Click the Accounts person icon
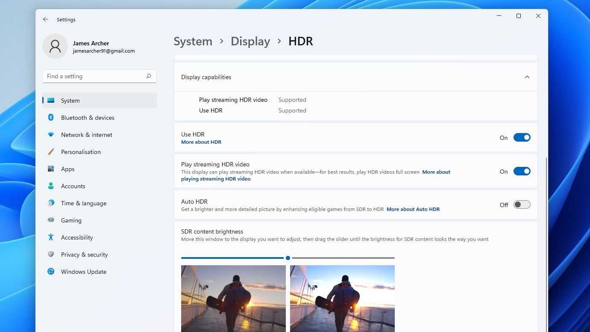The width and height of the screenshot is (590, 332). [51, 186]
